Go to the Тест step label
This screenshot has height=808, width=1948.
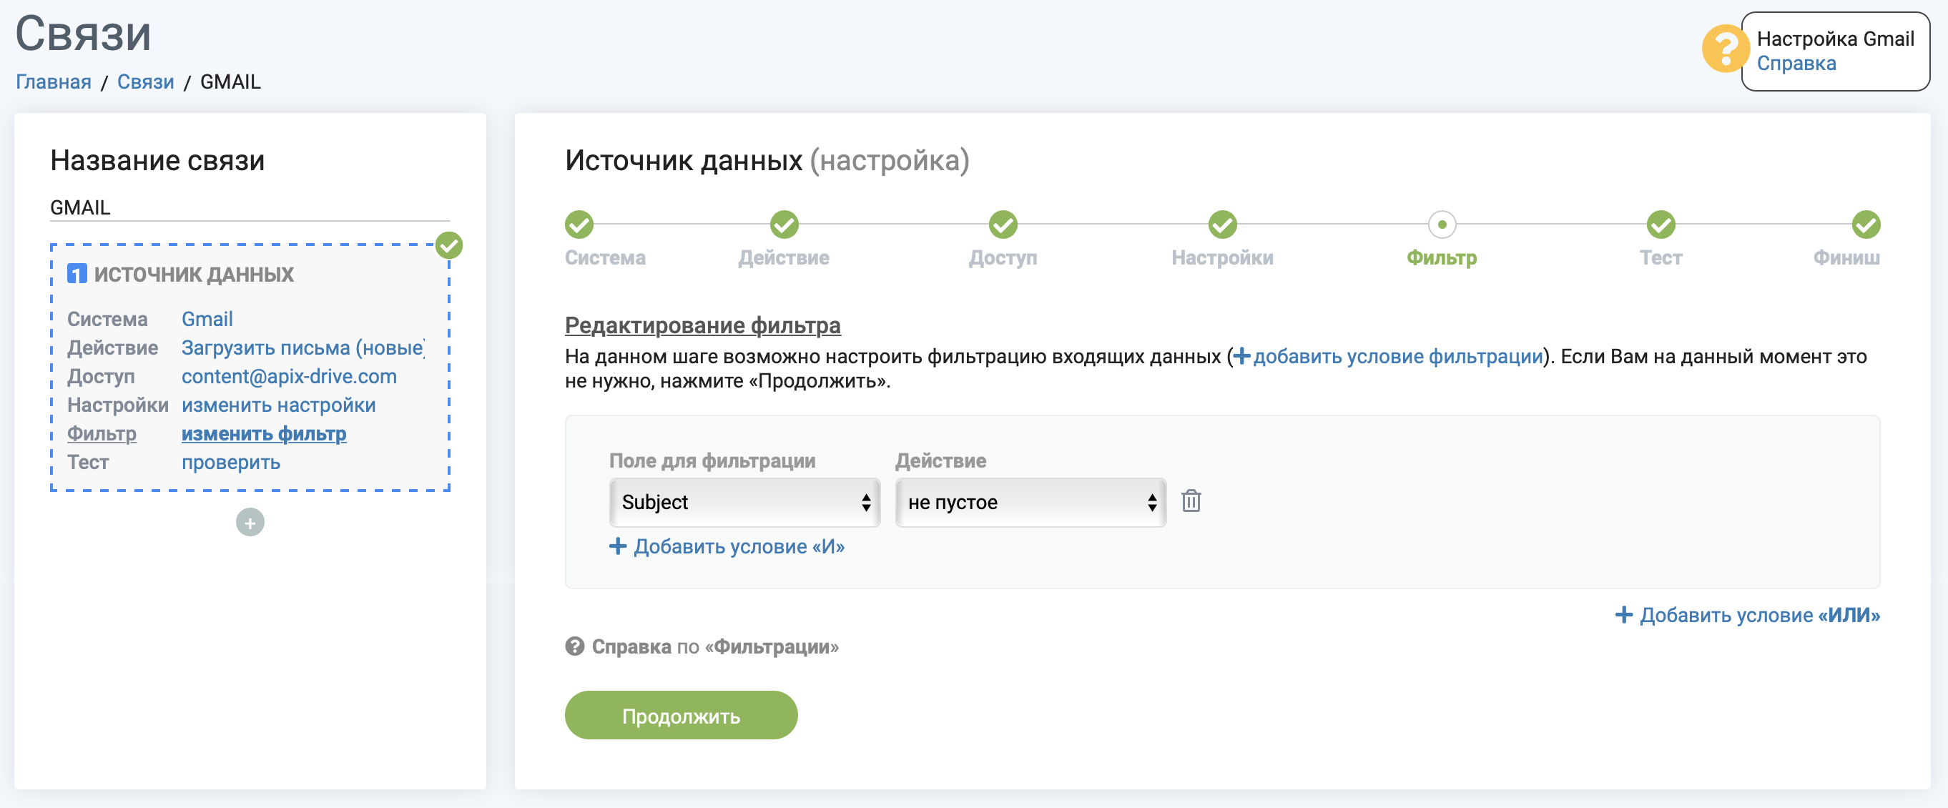click(1661, 257)
